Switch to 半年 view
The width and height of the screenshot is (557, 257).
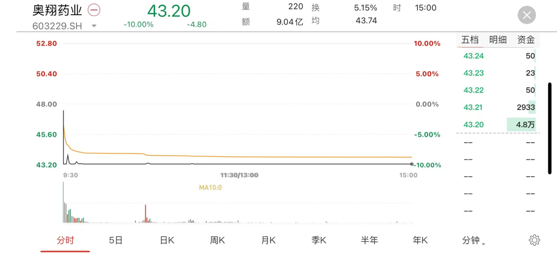[369, 240]
